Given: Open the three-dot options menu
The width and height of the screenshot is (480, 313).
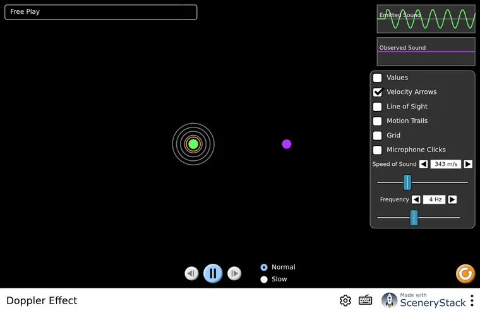Looking at the screenshot, I should [472, 300].
